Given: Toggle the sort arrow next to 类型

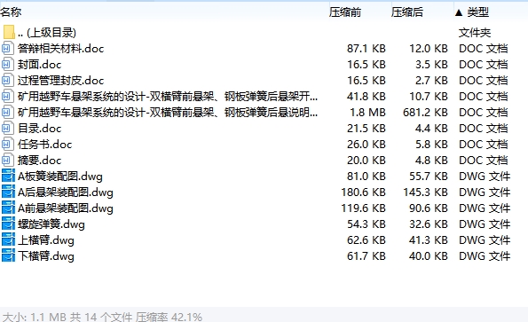Looking at the screenshot, I should click(458, 12).
